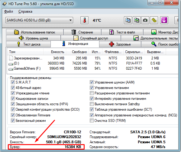
Task: Open the Уровень шума tab
Action: pos(33,38)
